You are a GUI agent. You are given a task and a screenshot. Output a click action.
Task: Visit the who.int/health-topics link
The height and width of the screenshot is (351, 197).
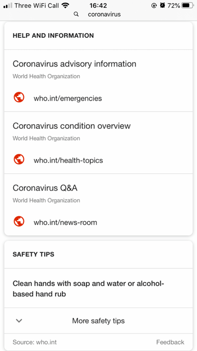coord(68,160)
